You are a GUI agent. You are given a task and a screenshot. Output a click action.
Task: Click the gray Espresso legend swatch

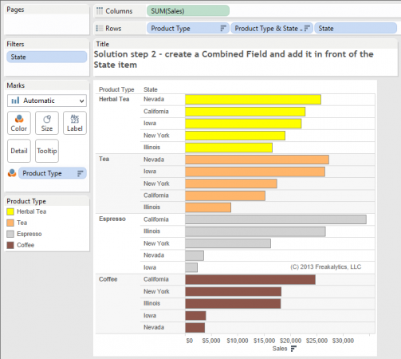[x=10, y=234]
